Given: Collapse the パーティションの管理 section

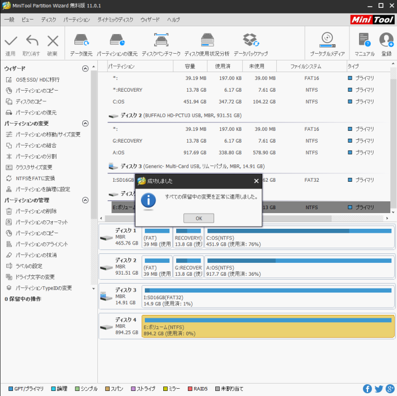Looking at the screenshot, I should pos(86,200).
